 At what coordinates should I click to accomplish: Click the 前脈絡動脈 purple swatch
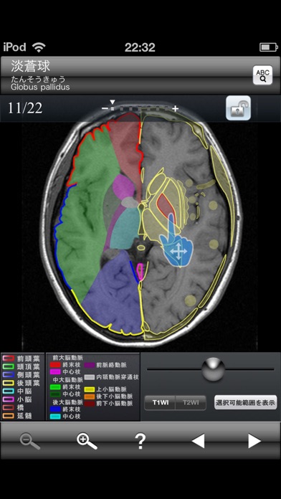89,365
